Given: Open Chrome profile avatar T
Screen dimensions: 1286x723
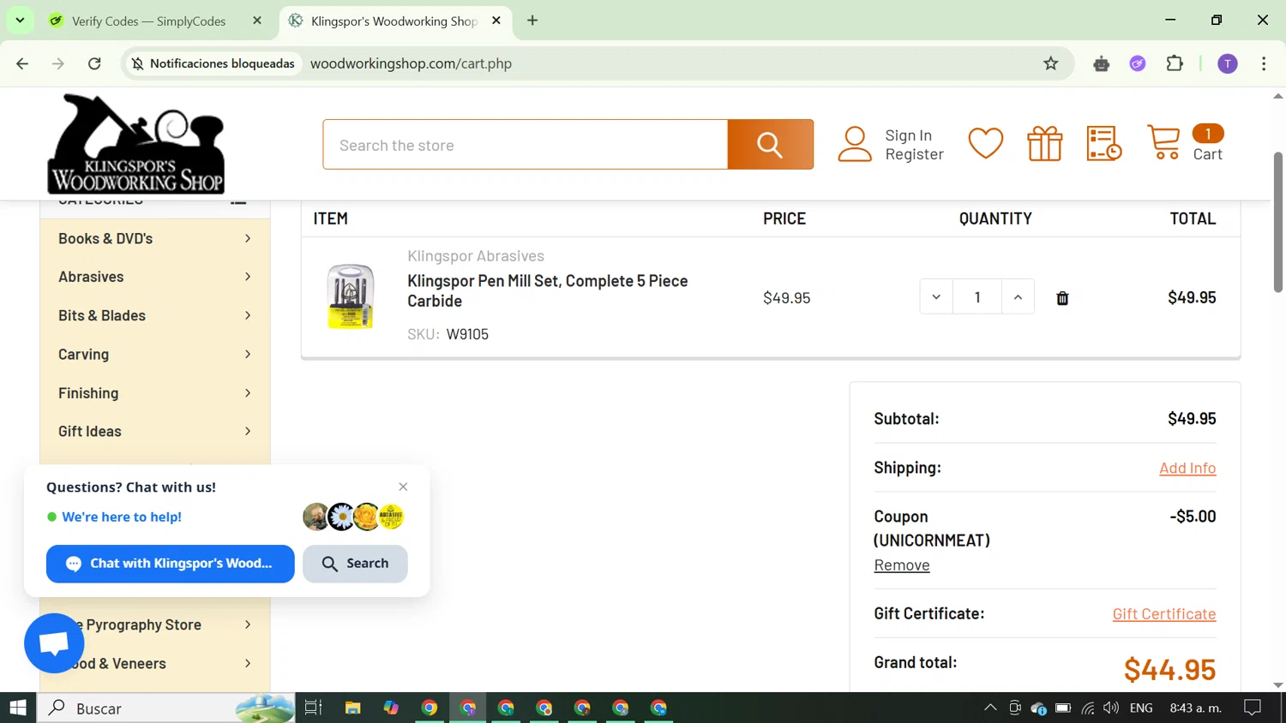Looking at the screenshot, I should coord(1228,63).
